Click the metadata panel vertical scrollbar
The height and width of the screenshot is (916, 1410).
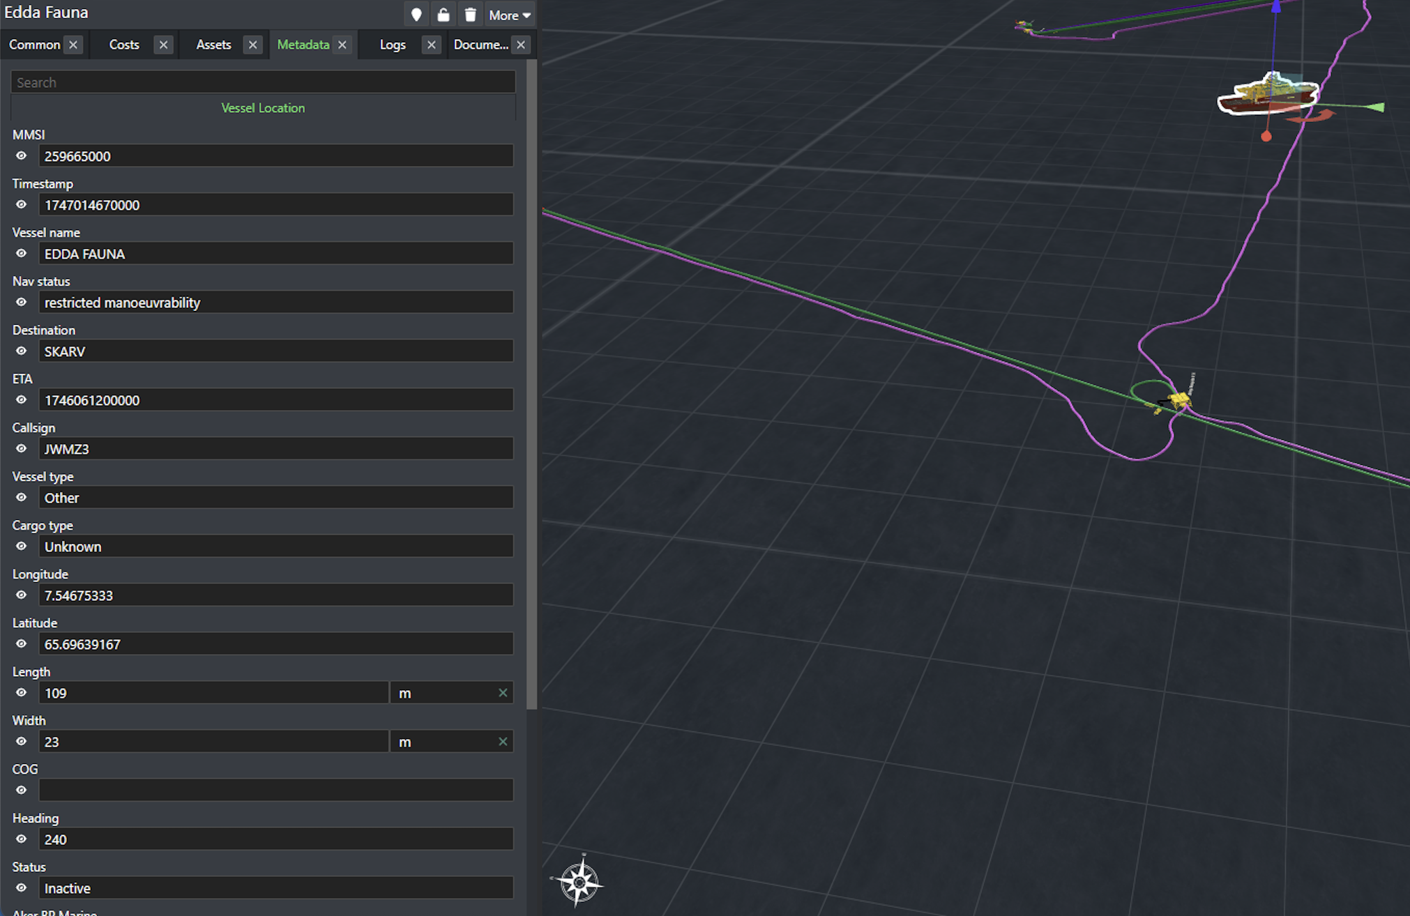click(x=531, y=383)
